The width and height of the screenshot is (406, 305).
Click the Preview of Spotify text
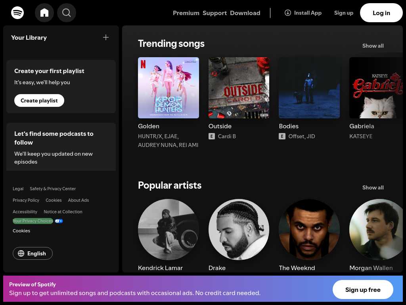33,284
